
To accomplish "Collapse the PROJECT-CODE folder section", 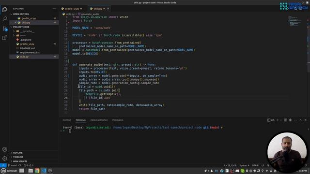I will [20, 27].
